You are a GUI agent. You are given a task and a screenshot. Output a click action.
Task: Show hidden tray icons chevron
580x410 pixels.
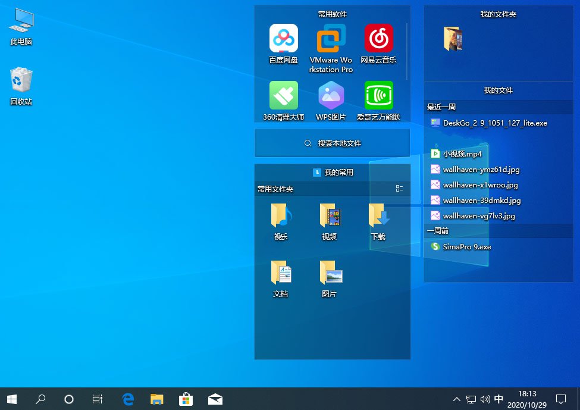click(457, 399)
